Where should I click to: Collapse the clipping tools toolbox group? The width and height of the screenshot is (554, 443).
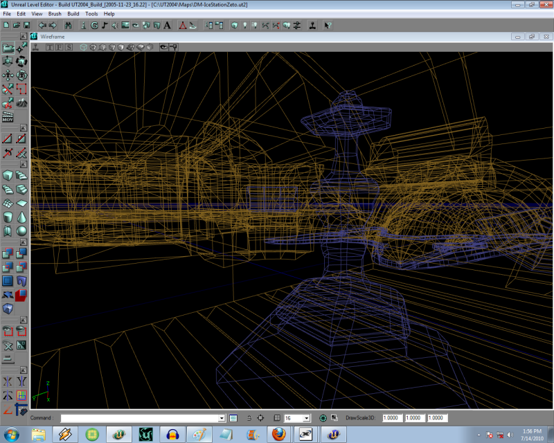point(24,127)
